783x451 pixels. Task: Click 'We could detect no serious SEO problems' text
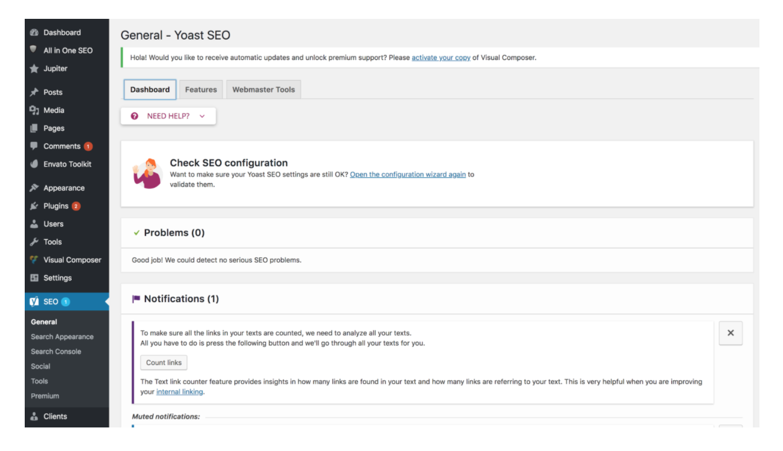click(x=233, y=260)
